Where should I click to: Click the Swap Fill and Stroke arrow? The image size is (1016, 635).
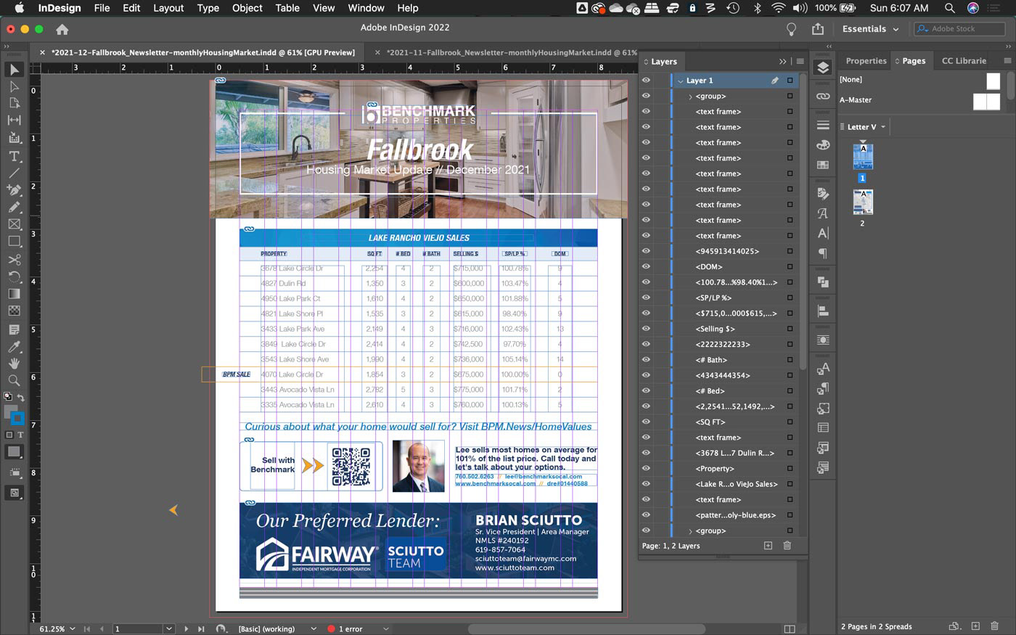point(20,397)
